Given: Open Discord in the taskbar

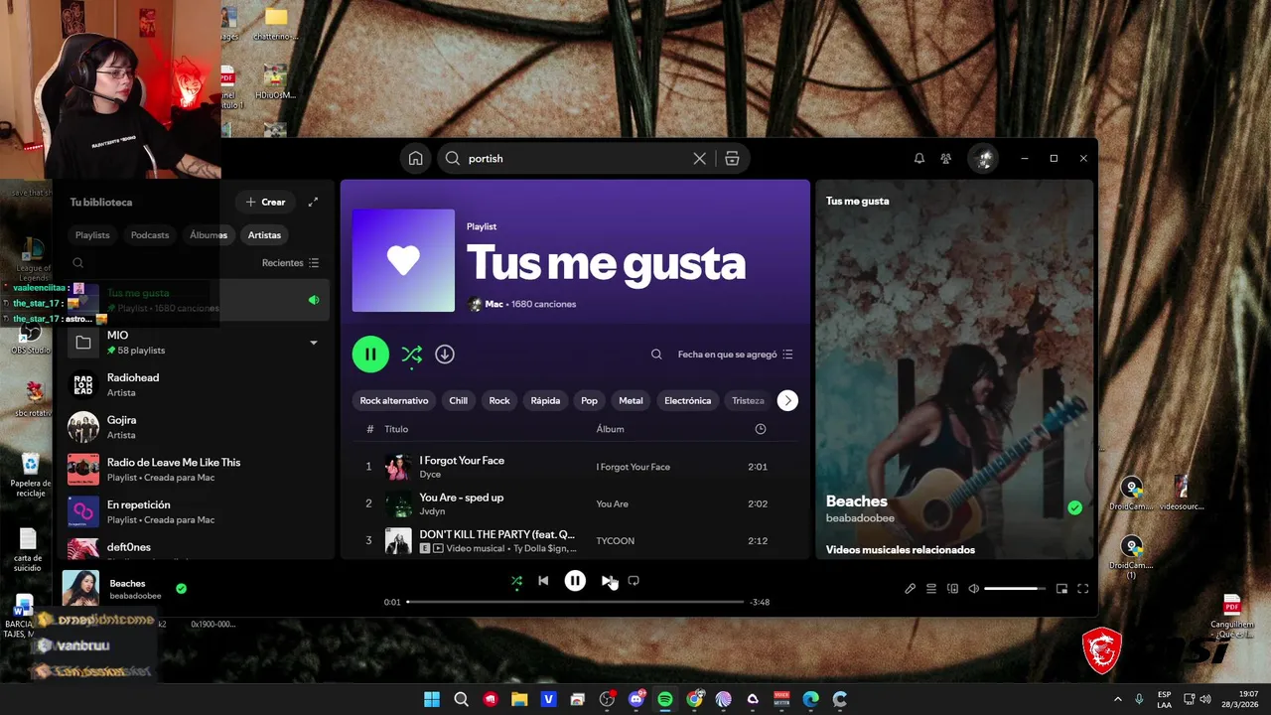Looking at the screenshot, I should (x=636, y=699).
